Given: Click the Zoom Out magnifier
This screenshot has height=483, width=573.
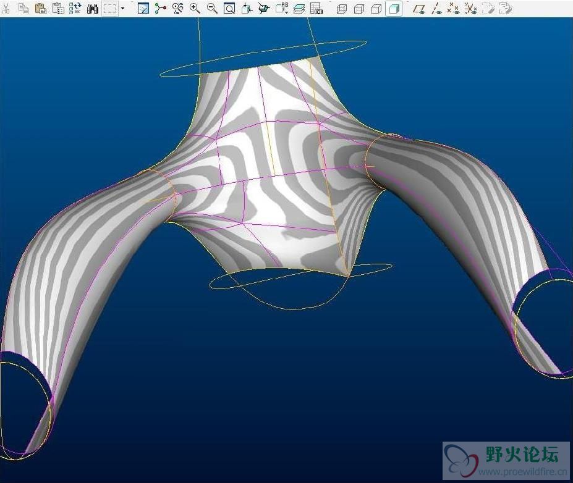Looking at the screenshot, I should point(212,9).
